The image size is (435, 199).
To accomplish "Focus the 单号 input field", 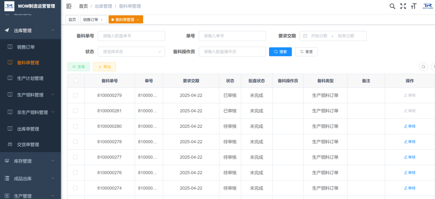I will pos(232,36).
